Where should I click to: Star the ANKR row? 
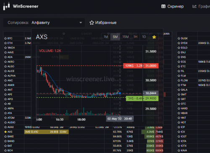5,85
